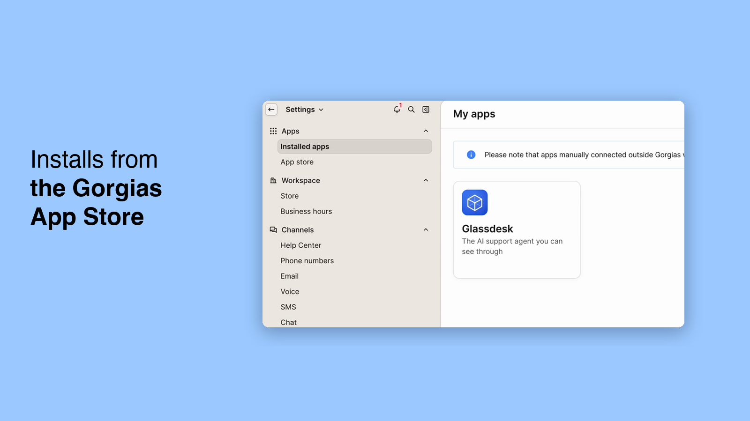Click the Workspace section heading

(x=301, y=181)
